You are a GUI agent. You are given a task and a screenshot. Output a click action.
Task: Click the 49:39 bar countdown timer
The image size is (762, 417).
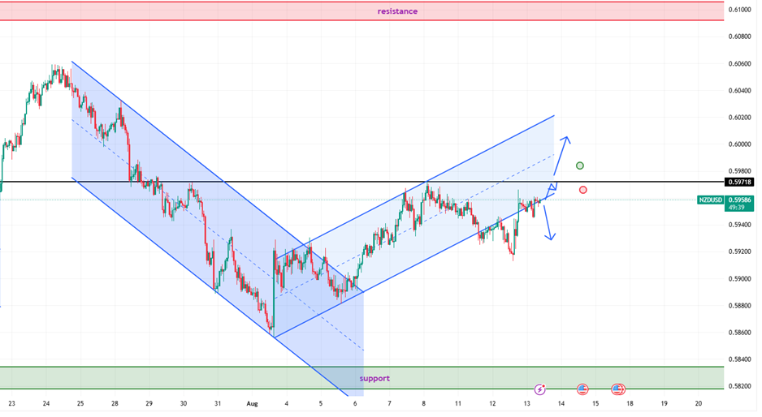(736, 208)
